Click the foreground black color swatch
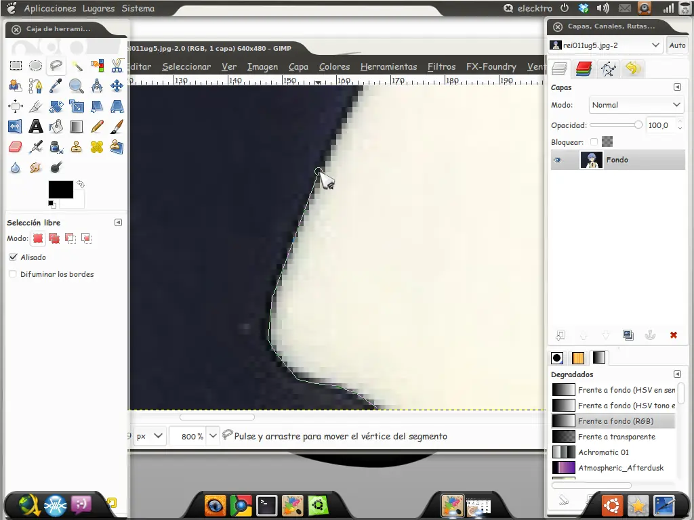Screen dimensions: 694x520 pyautogui.click(x=60, y=190)
